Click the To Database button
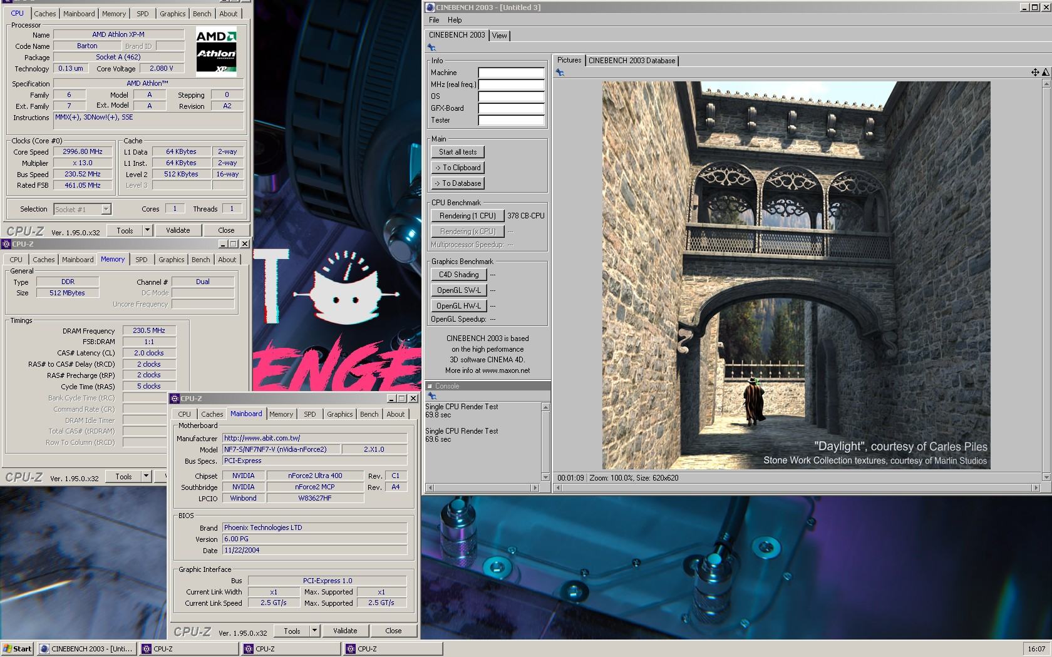This screenshot has height=657, width=1052. (458, 183)
